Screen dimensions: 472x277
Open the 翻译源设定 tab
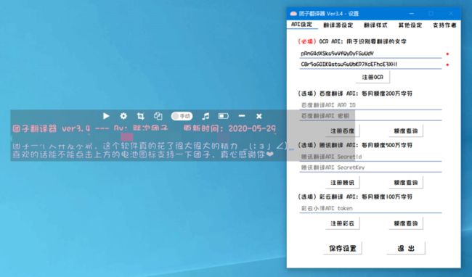point(338,25)
